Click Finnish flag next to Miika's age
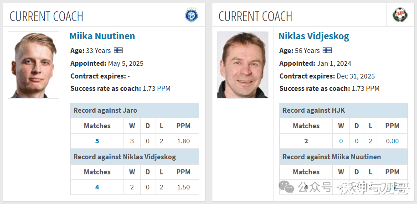Screen dimensions: 417x204 (118, 50)
